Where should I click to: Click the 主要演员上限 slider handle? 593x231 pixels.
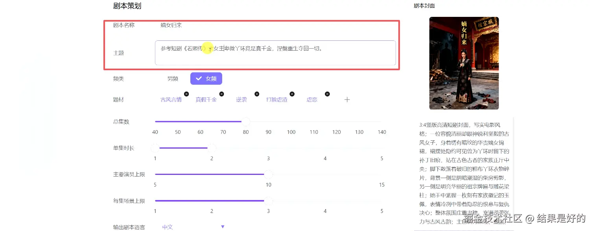click(268, 174)
